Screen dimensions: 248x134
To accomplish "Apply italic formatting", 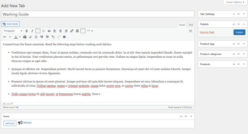I will click(32, 31).
